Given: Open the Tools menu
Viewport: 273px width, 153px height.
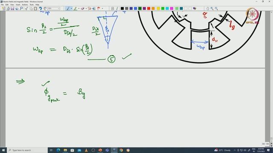Looking at the screenshot, I should coord(32,5).
